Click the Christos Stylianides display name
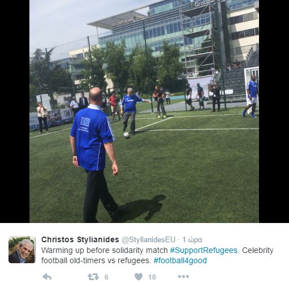The width and height of the screenshot is (289, 283). [x=80, y=239]
